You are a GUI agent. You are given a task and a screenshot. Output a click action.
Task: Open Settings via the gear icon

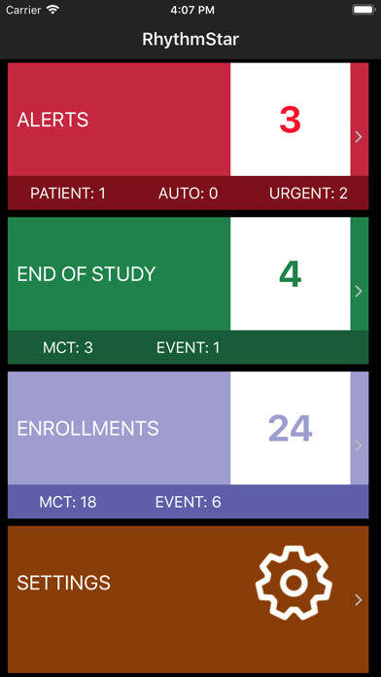pyautogui.click(x=294, y=583)
